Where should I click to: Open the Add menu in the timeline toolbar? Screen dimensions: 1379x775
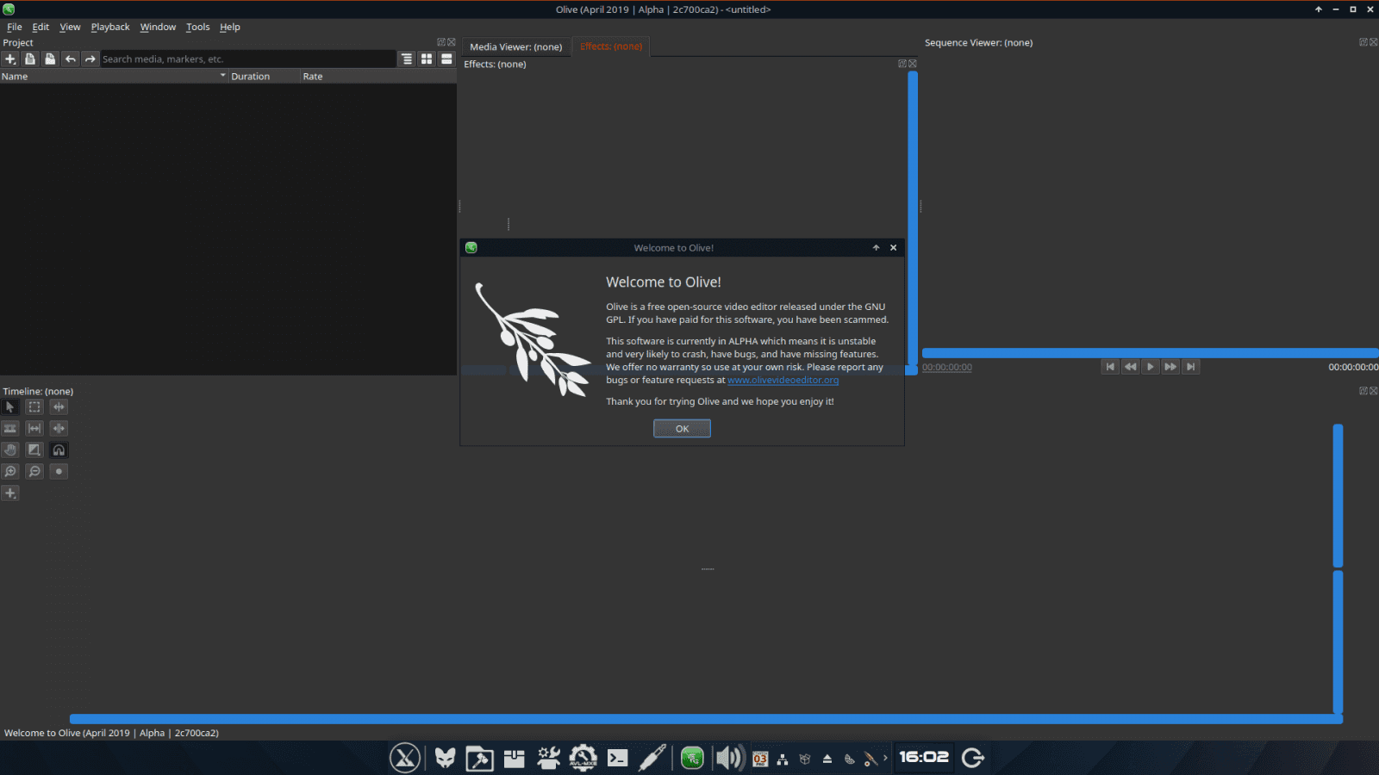tap(10, 493)
